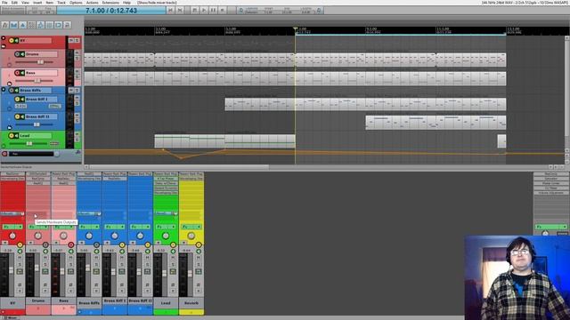
Task: Toggle record monitoring on Bass track panel
Action: coord(22,73)
